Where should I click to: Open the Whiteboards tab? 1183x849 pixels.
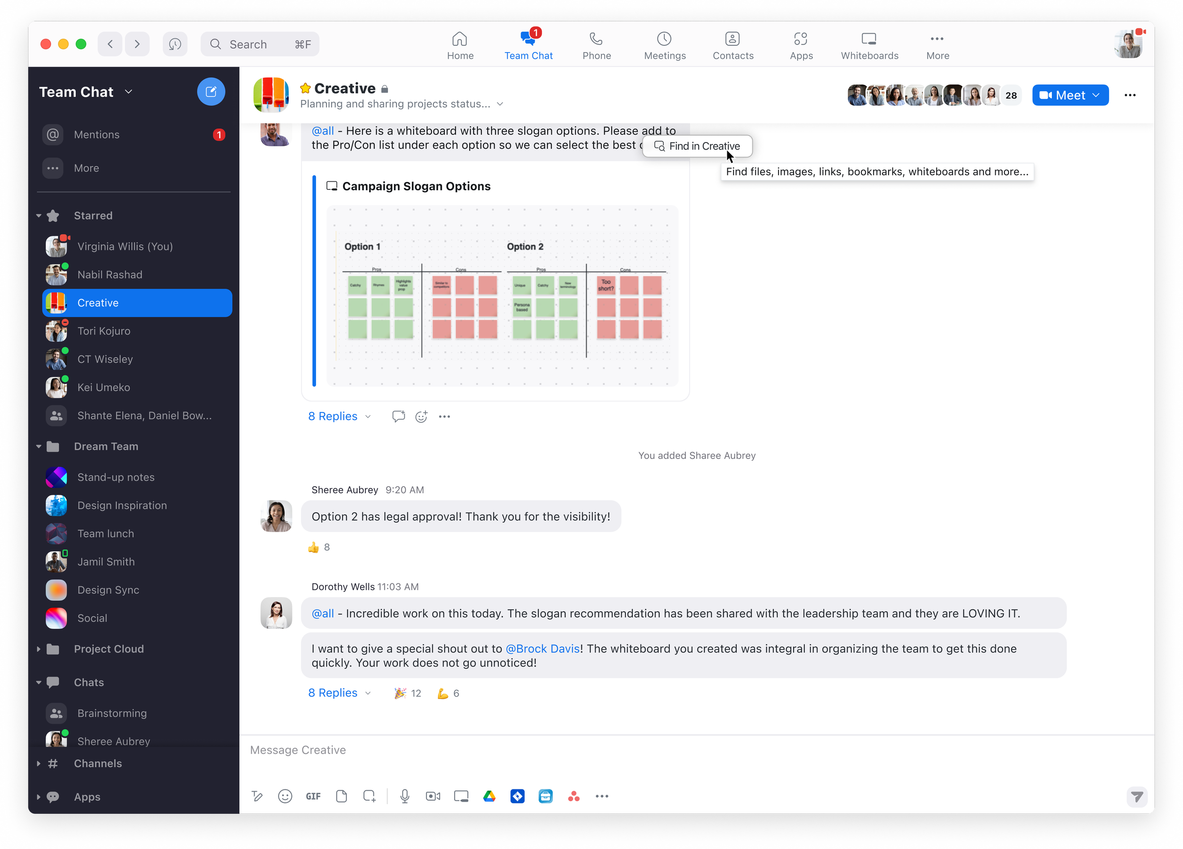coord(869,45)
